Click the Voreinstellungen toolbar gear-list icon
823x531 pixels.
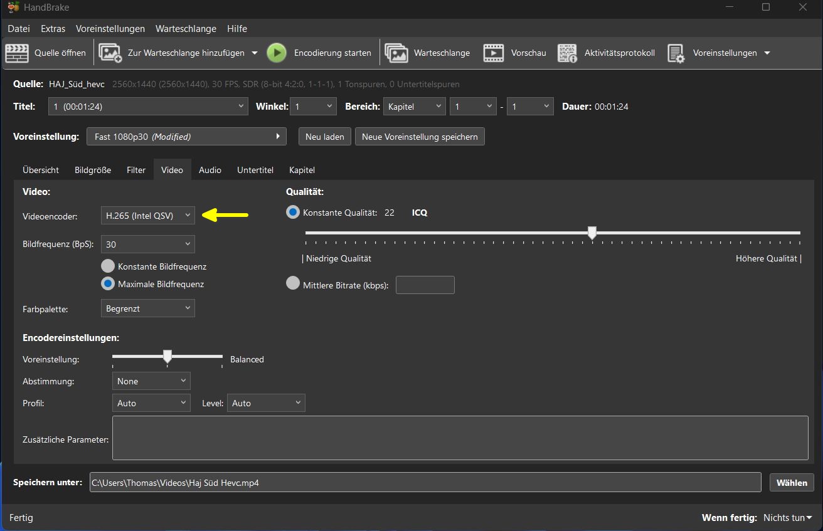click(x=676, y=53)
